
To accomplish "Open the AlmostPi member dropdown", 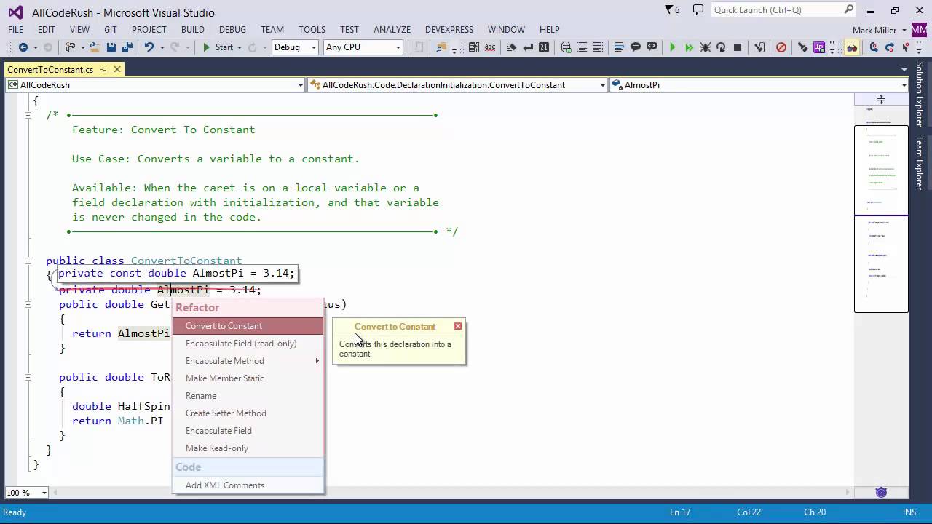I will pos(904,85).
